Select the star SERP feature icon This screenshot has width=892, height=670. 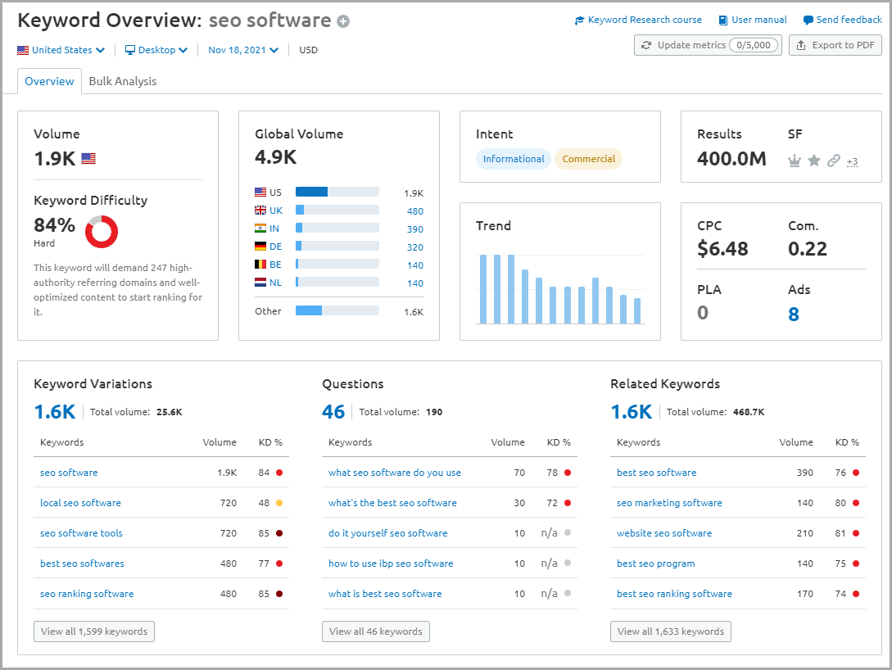point(813,161)
